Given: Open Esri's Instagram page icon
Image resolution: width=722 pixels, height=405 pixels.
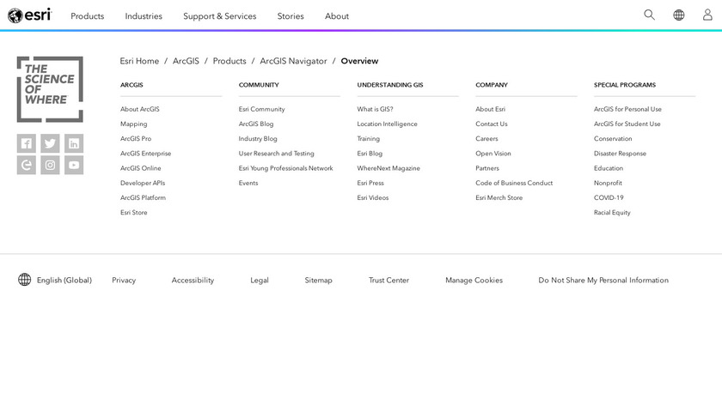Looking at the screenshot, I should pyautogui.click(x=50, y=166).
